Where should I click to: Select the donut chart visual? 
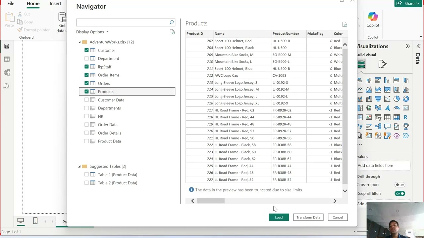click(406, 99)
